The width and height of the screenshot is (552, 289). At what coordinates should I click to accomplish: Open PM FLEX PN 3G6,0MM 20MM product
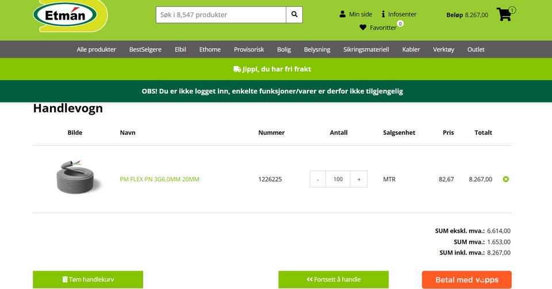click(159, 179)
